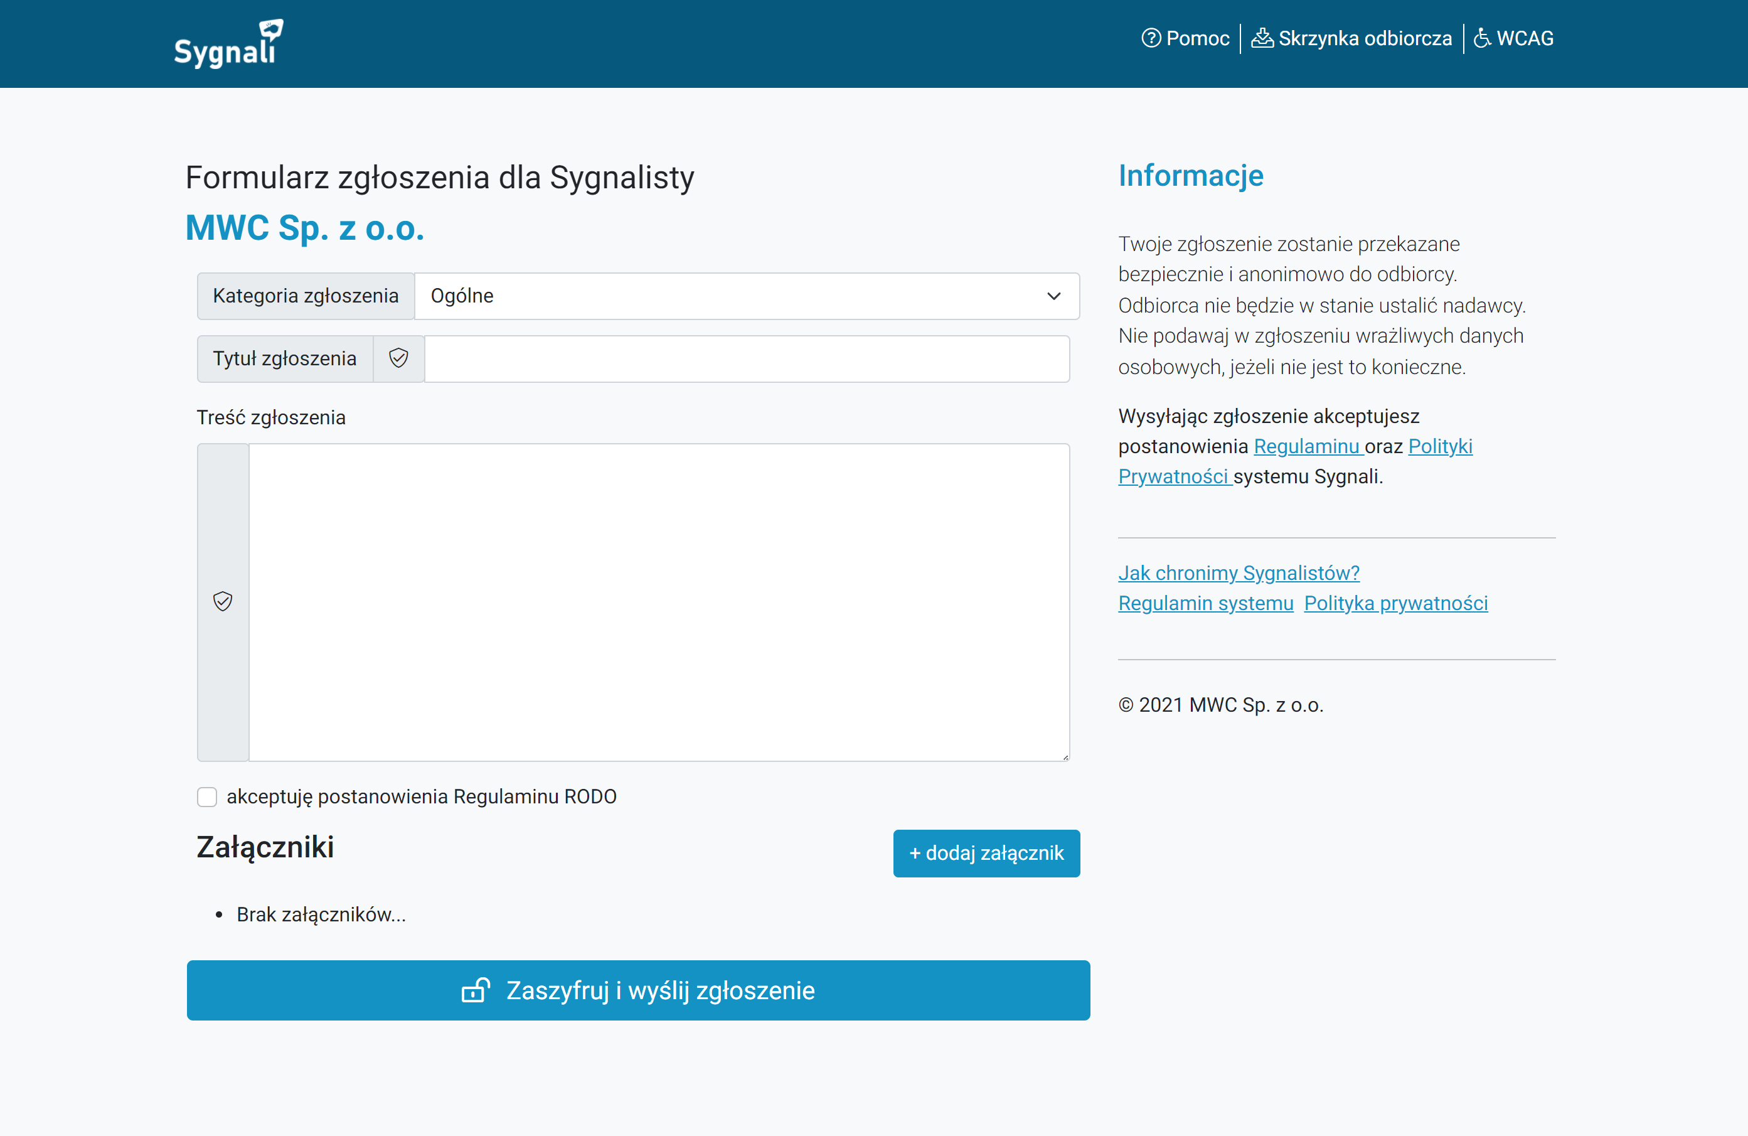Open the Regulamin systemu link
The image size is (1748, 1136).
coord(1205,603)
